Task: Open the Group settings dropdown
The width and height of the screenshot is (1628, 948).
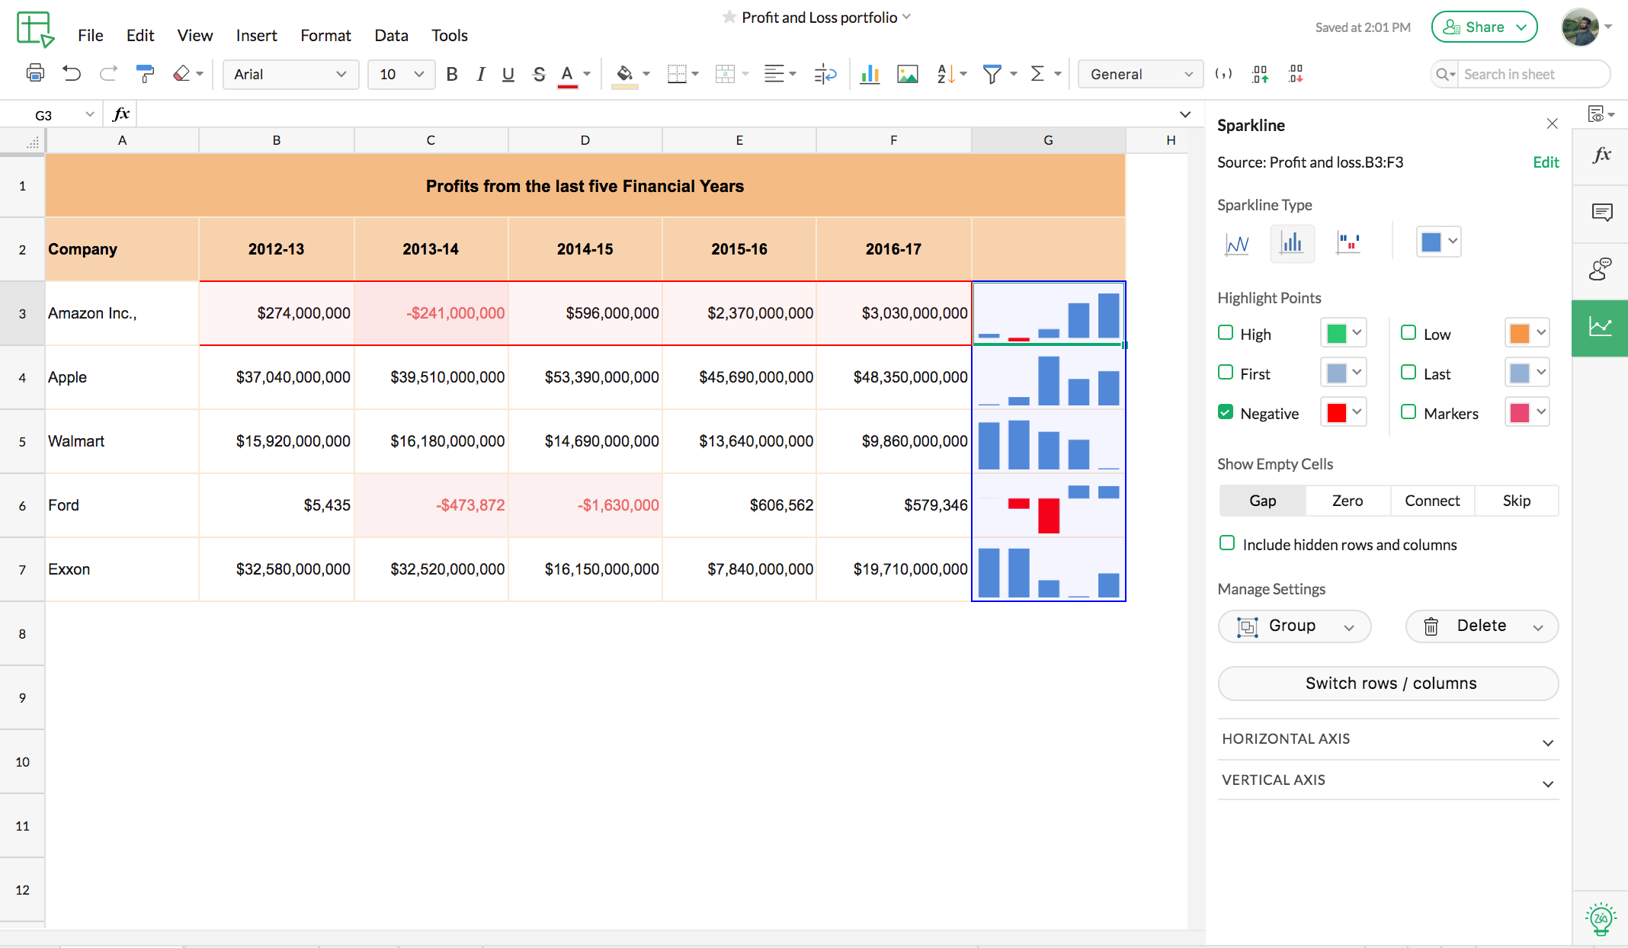Action: pos(1294,626)
